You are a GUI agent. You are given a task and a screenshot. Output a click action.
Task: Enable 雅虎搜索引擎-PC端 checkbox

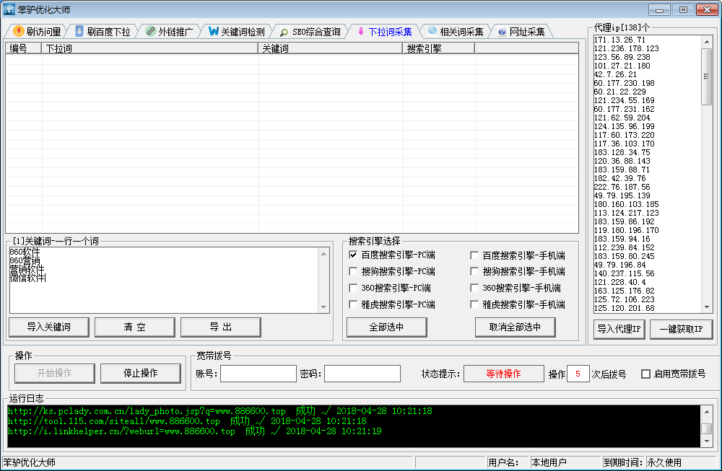pos(353,304)
